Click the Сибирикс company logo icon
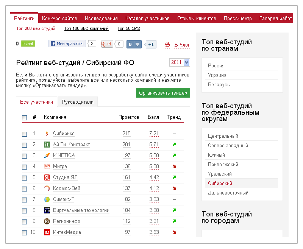This screenshot has height=249, width=303. [x=47, y=134]
